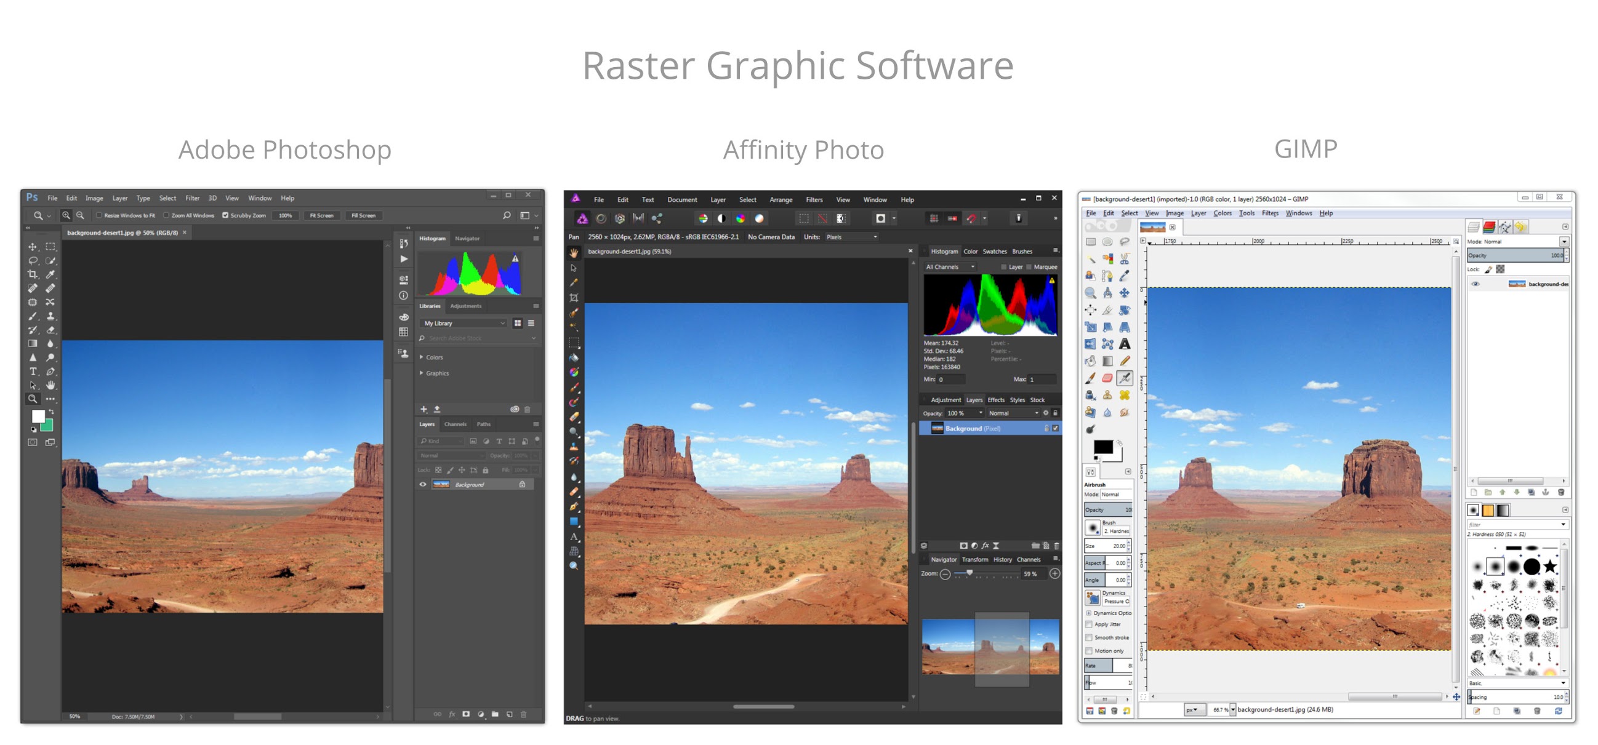Open the Filters menu in GIMP

[x=1270, y=213]
